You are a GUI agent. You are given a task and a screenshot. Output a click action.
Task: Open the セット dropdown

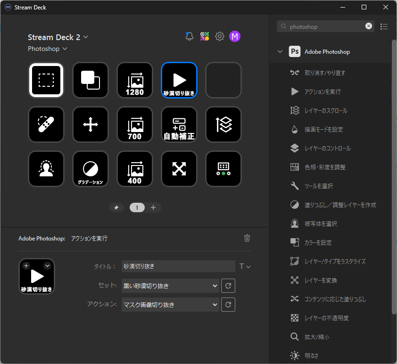pos(170,286)
